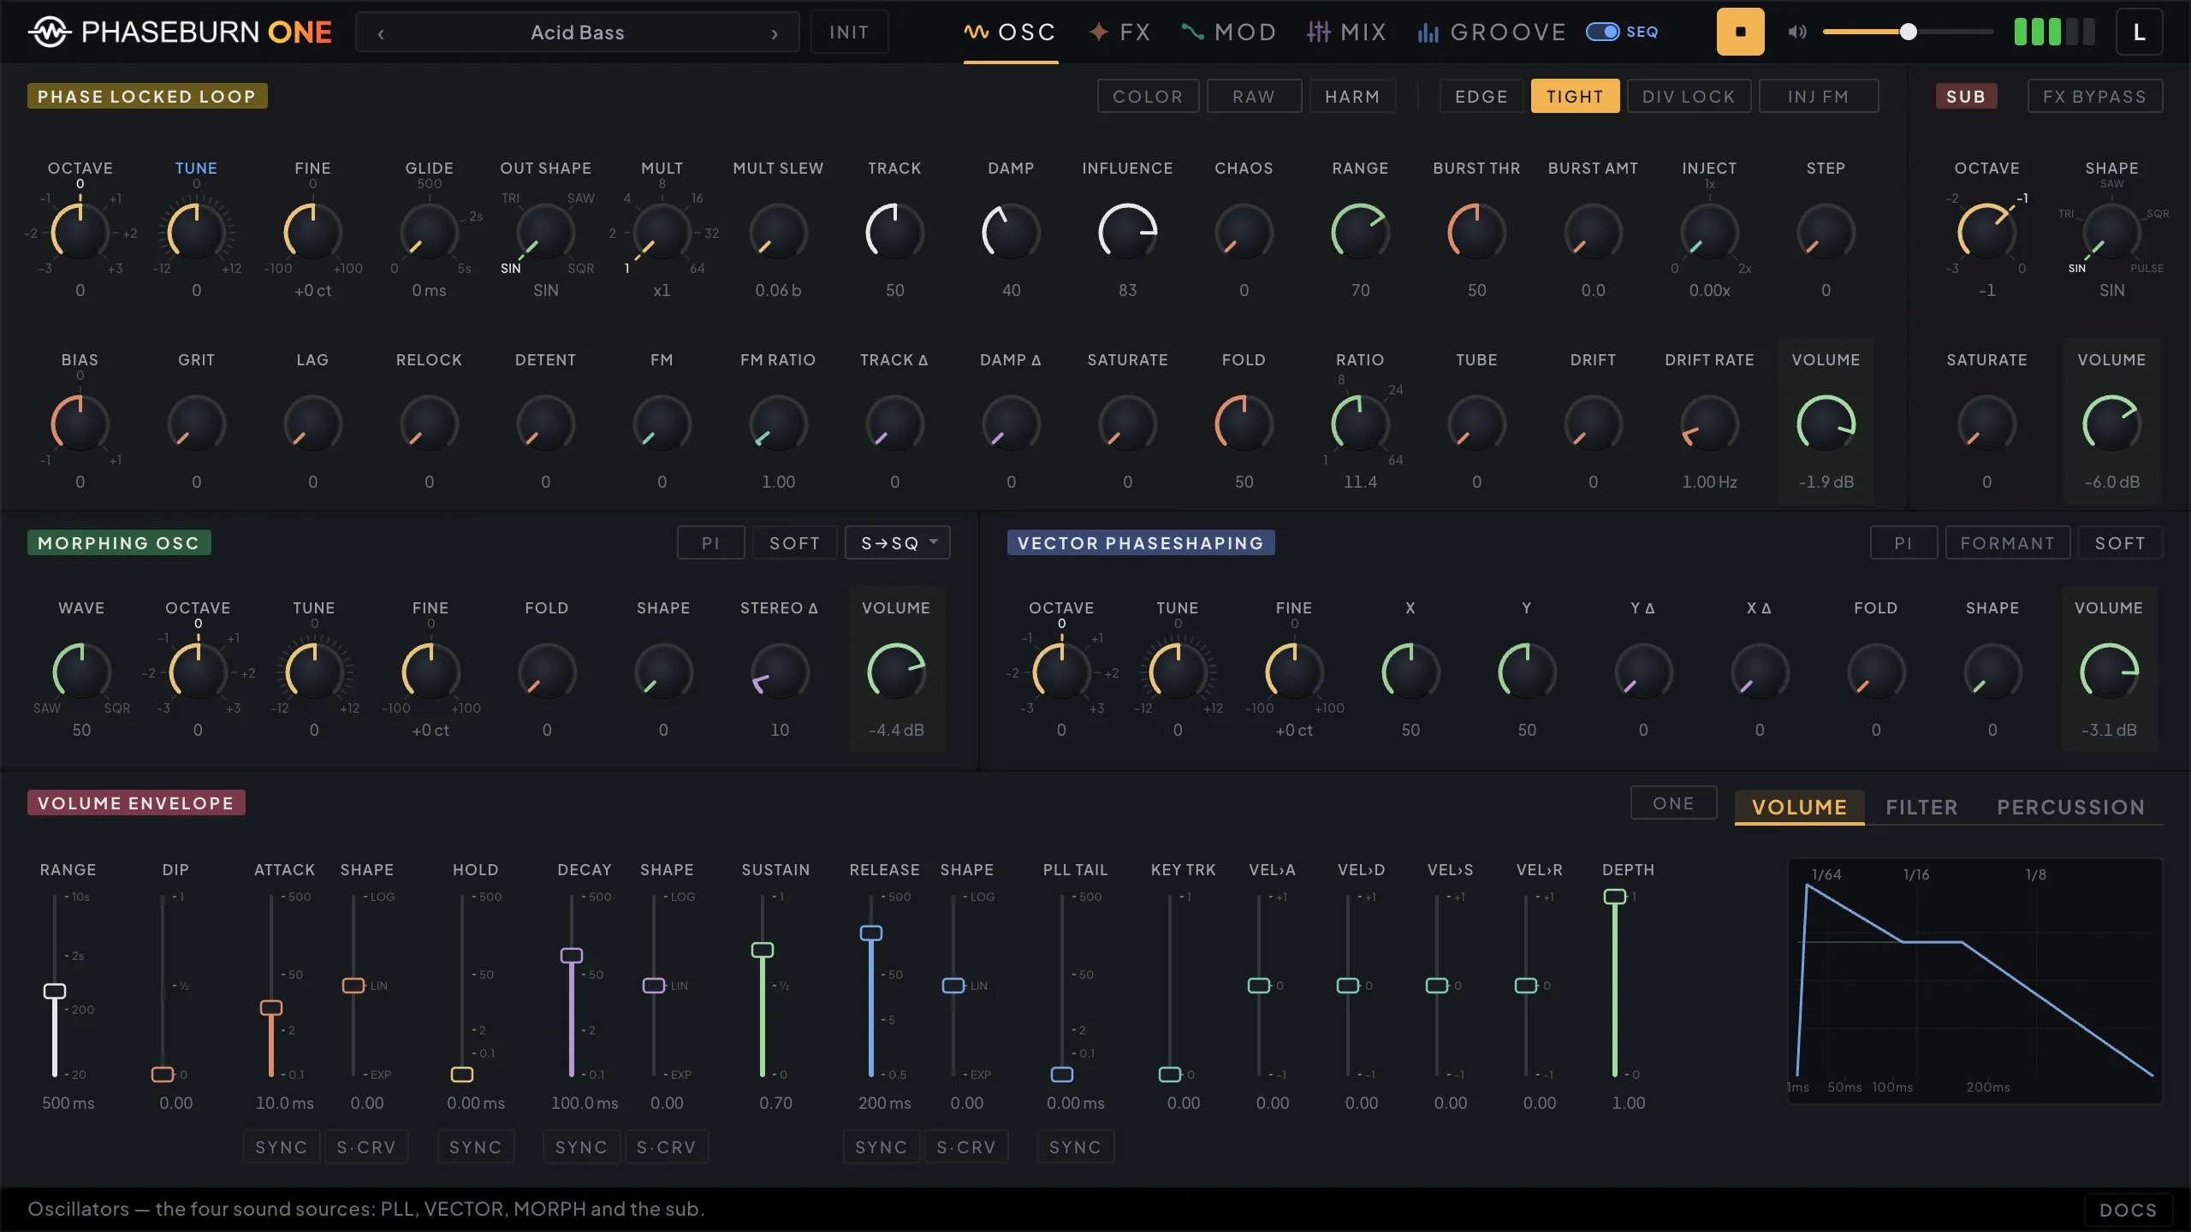Click the INIT button
Viewport: 2191px width, 1232px height.
(x=849, y=33)
